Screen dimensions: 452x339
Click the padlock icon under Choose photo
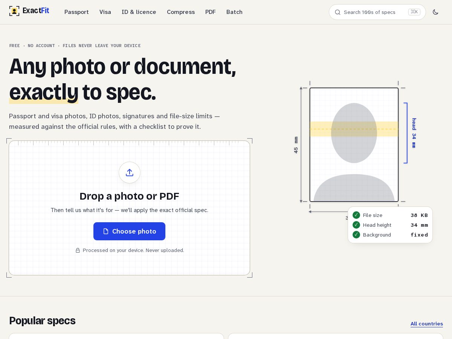pos(78,250)
